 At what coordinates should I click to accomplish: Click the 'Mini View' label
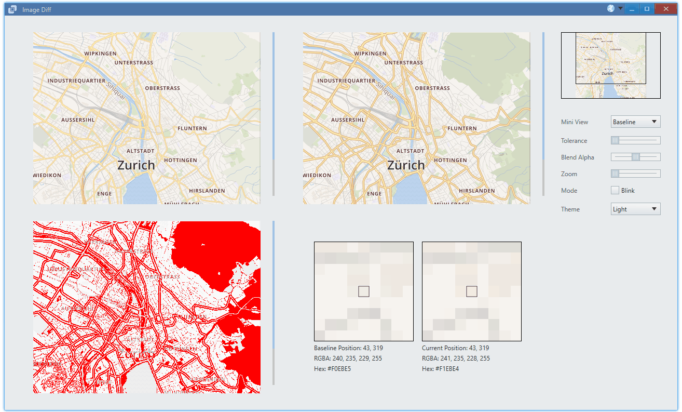coord(575,122)
